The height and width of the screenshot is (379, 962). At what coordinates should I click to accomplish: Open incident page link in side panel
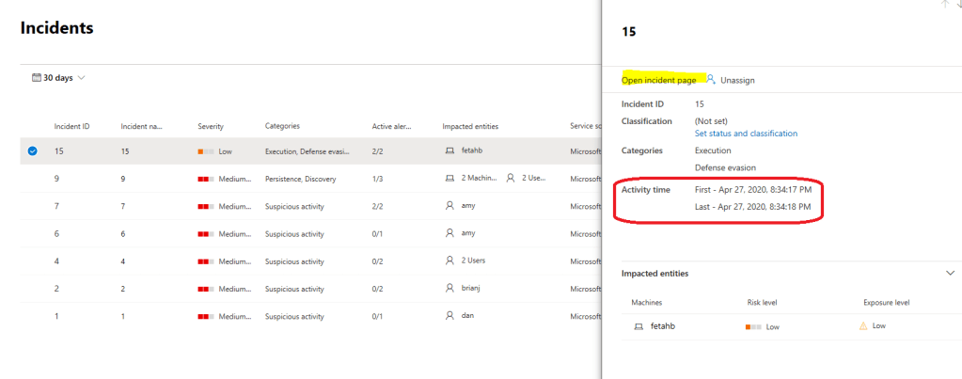(x=658, y=80)
